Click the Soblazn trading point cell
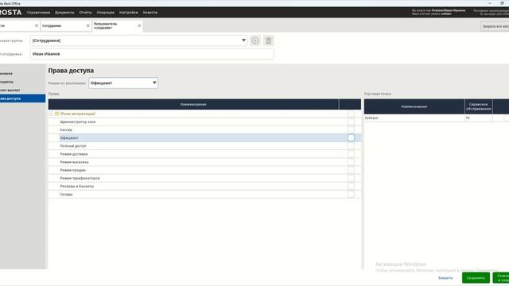This screenshot has height=286, width=509. (x=414, y=118)
